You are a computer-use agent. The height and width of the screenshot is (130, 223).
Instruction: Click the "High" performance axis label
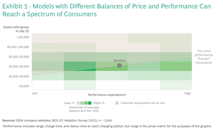188,94
